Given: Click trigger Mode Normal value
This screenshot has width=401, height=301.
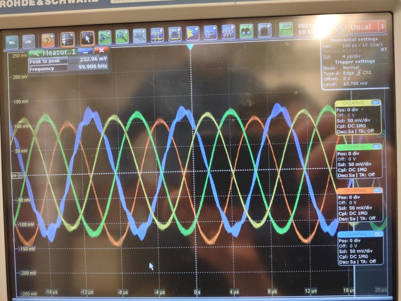Looking at the screenshot, I should [x=350, y=67].
